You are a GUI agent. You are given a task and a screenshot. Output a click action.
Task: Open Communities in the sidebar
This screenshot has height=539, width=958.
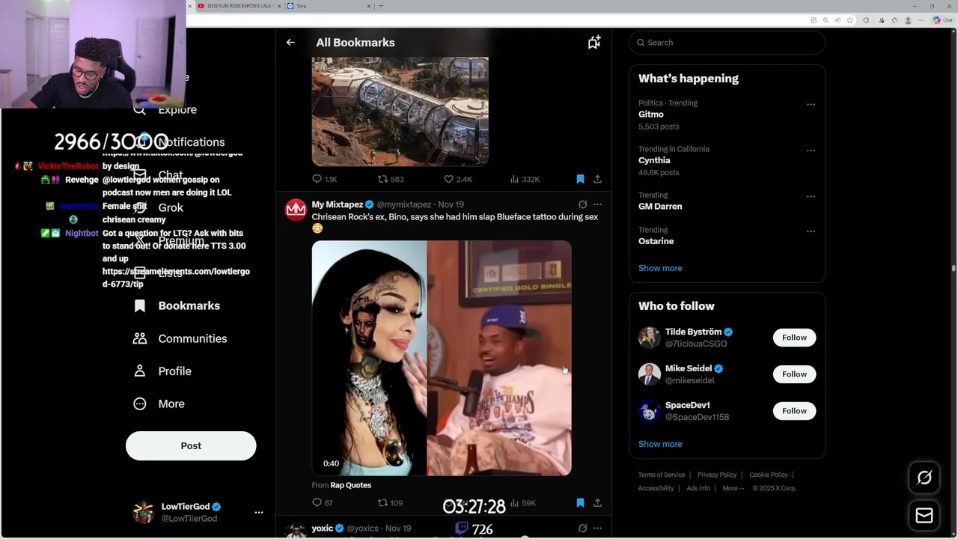click(x=180, y=338)
